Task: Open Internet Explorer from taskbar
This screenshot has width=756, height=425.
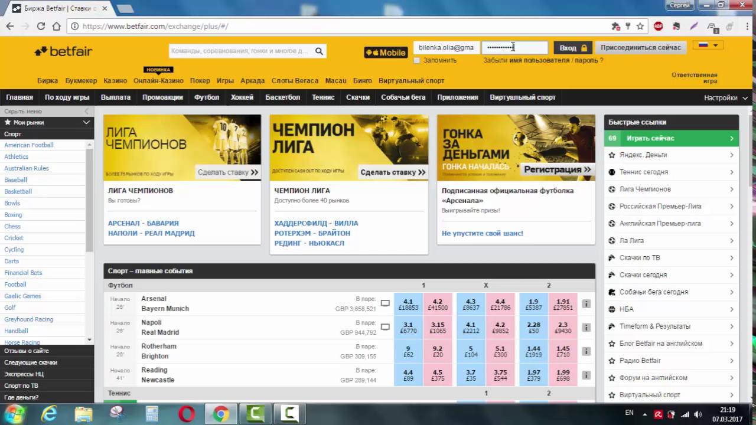Action: pyautogui.click(x=50, y=414)
